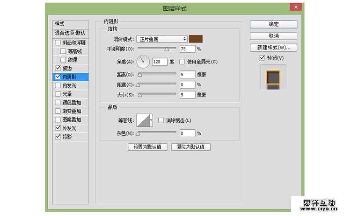Expand the contour picker dropdown arrow

[151, 121]
